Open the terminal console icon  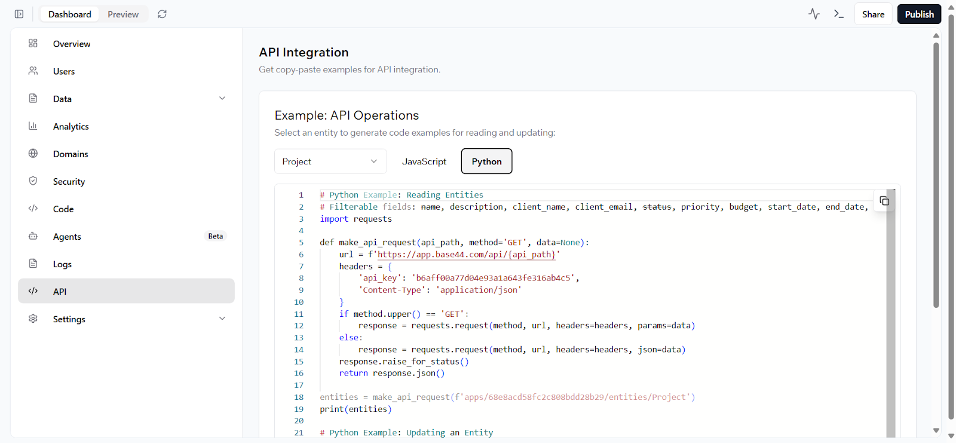(839, 14)
